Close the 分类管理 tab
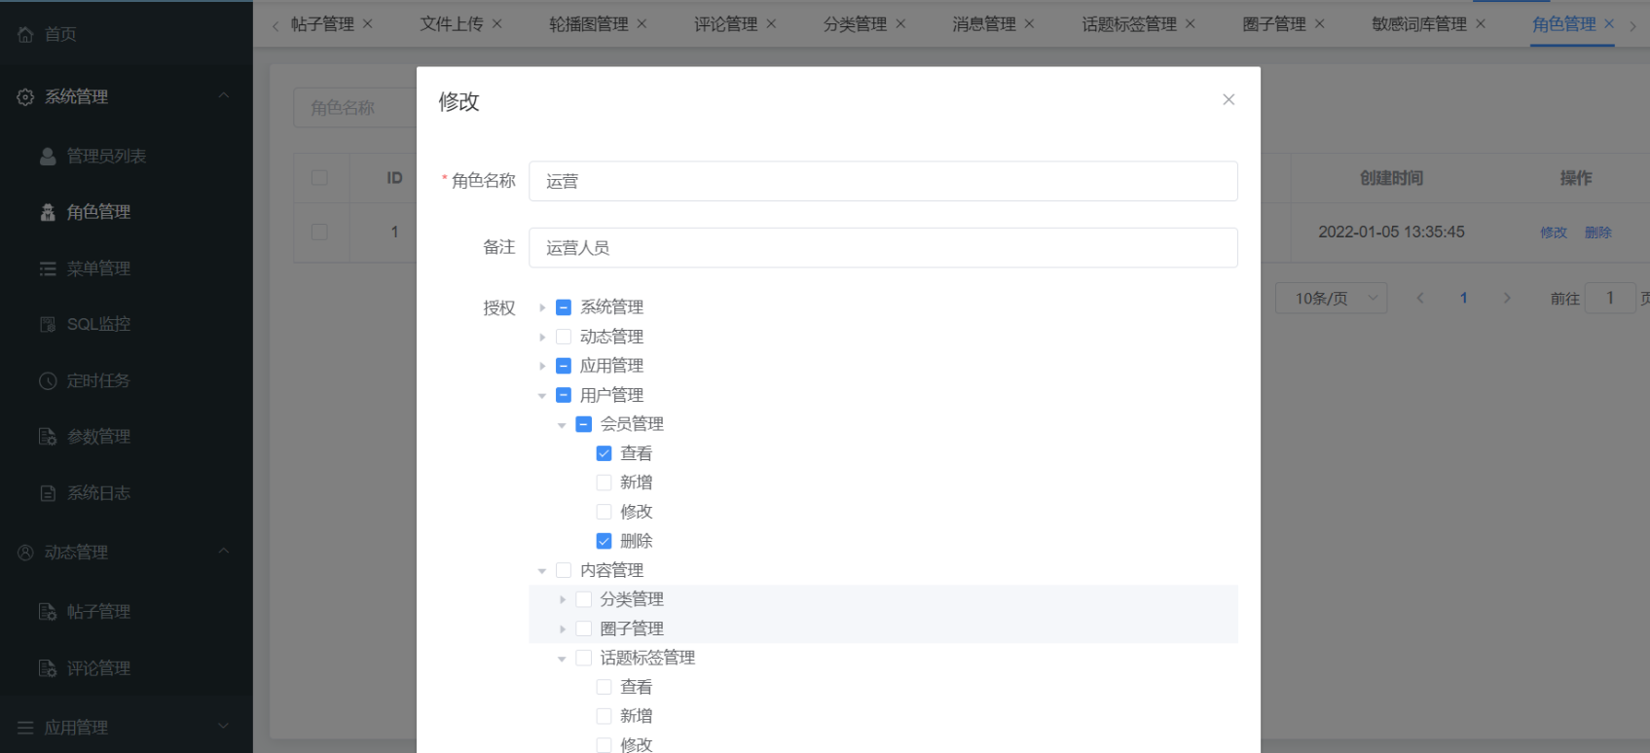The width and height of the screenshot is (1650, 753). pos(900,23)
